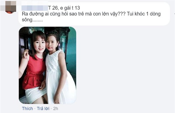Click Trả lời to reply
175x113 pixels.
pos(43,108)
